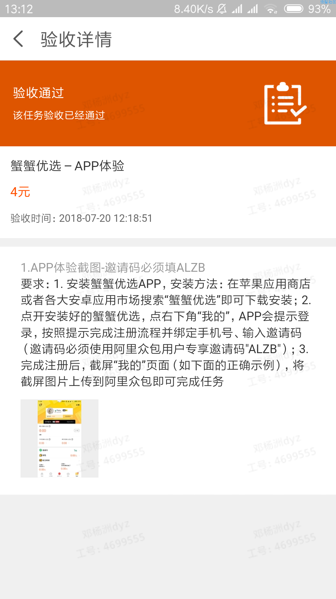This screenshot has height=599, width=336.
Task: Tap the 93% battery percentage
Action: point(320,9)
